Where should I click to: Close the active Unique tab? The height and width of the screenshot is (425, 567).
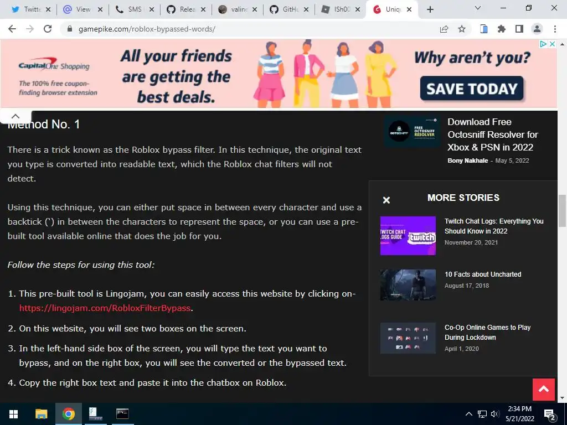coord(409,9)
